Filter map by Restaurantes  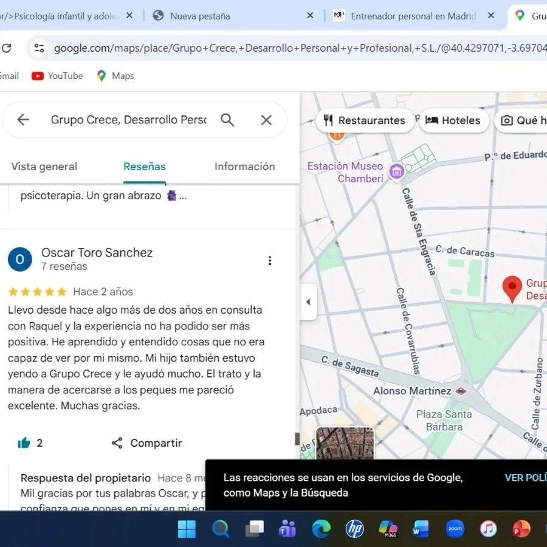coord(365,120)
